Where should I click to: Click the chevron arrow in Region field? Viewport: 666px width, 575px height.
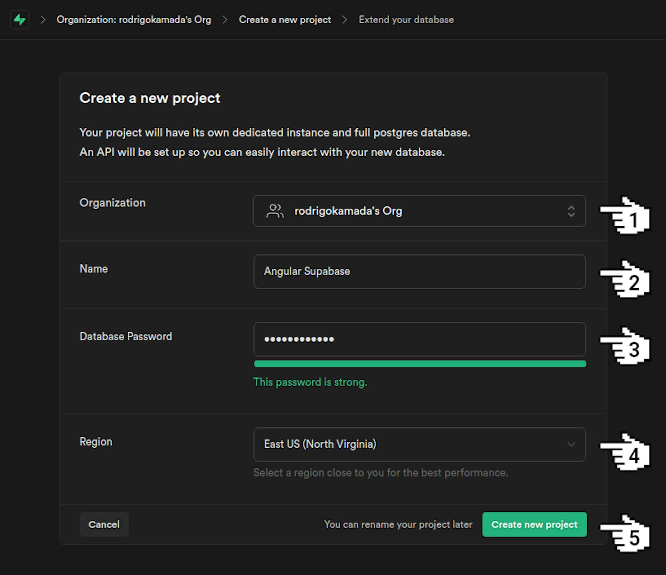[x=571, y=445]
